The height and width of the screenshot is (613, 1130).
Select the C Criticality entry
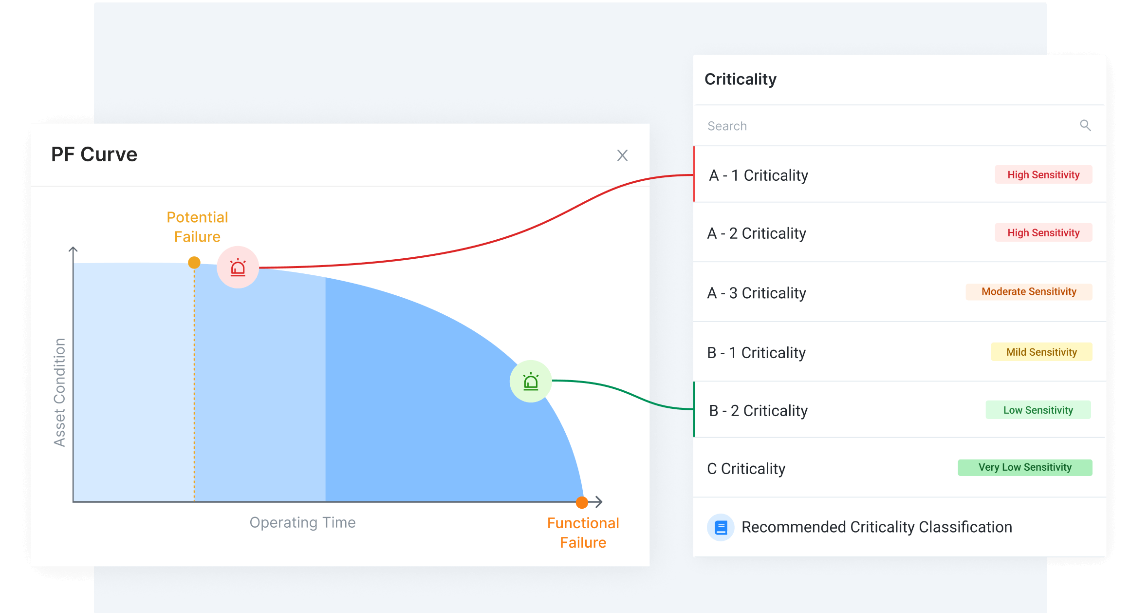pos(746,468)
